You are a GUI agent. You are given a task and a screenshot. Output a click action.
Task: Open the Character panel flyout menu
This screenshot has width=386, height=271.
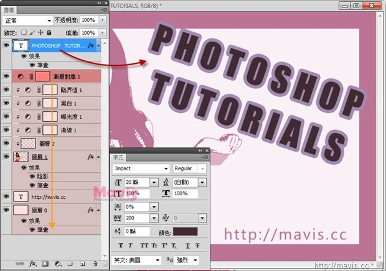coord(205,157)
